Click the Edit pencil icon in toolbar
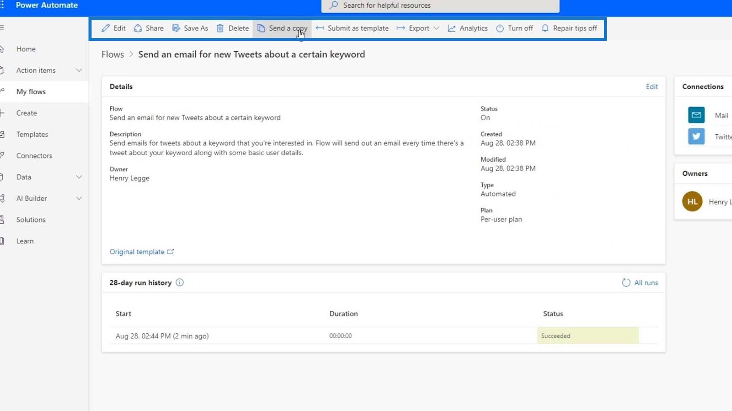The height and width of the screenshot is (411, 732). (106, 28)
